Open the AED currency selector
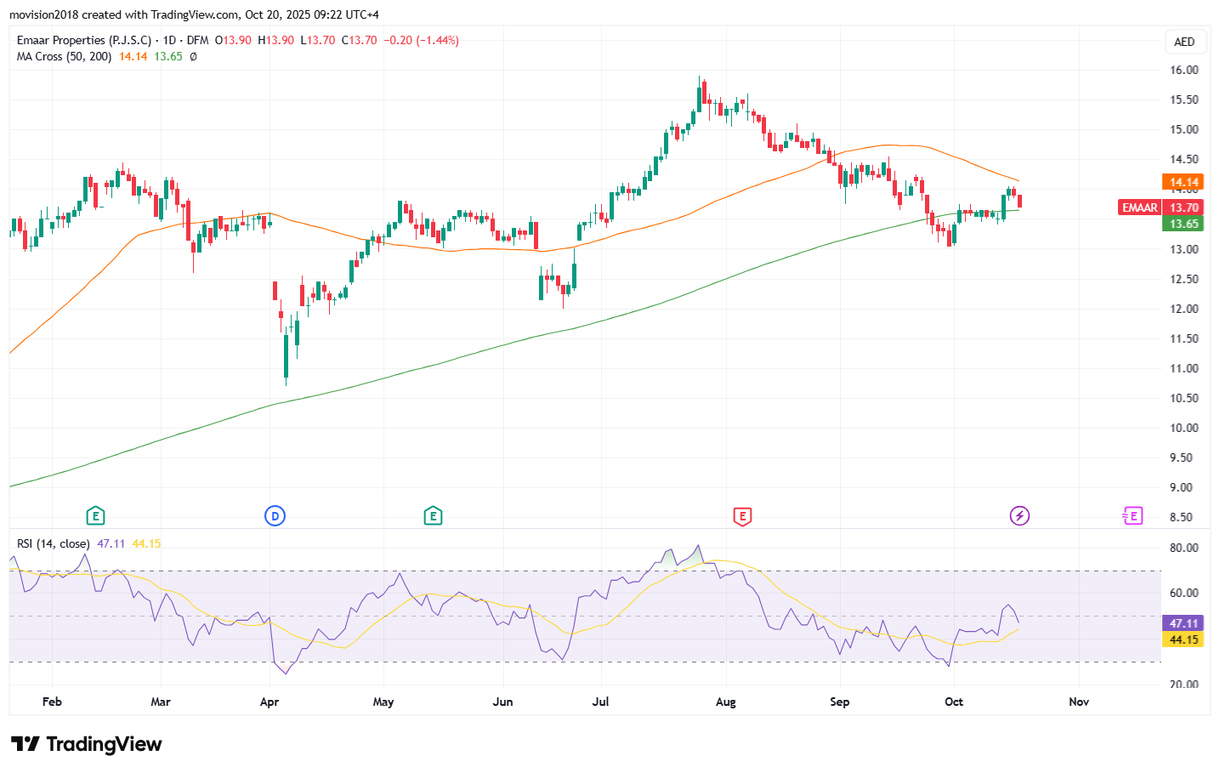The width and height of the screenshot is (1220, 773). [1184, 42]
